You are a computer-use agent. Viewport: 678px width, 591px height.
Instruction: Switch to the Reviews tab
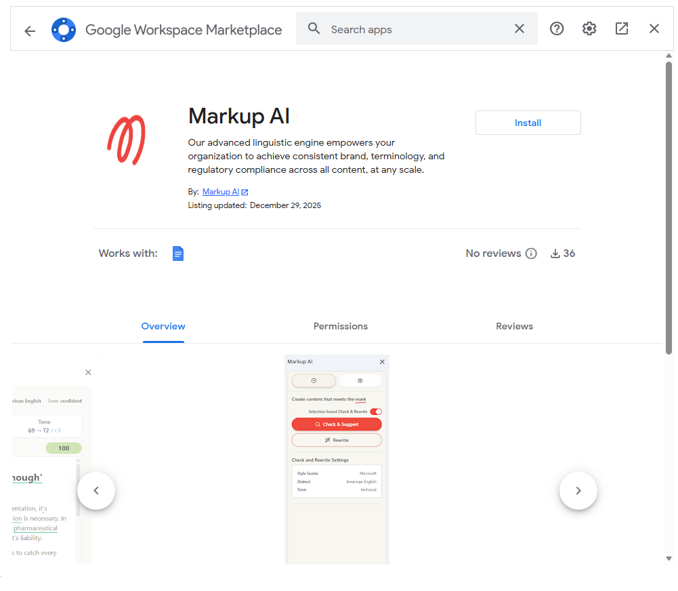514,326
